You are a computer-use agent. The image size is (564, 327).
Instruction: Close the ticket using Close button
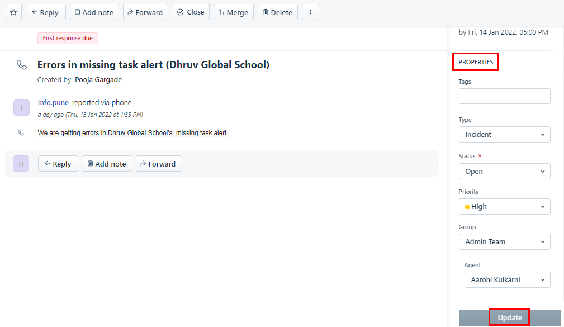click(x=191, y=12)
